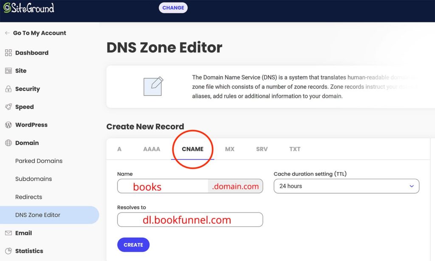Open the Email menu section
This screenshot has width=435, height=261.
click(24, 233)
